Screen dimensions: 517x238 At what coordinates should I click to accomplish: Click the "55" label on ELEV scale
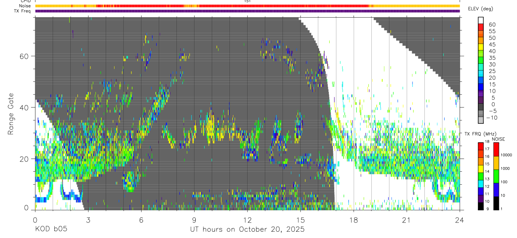492,31
